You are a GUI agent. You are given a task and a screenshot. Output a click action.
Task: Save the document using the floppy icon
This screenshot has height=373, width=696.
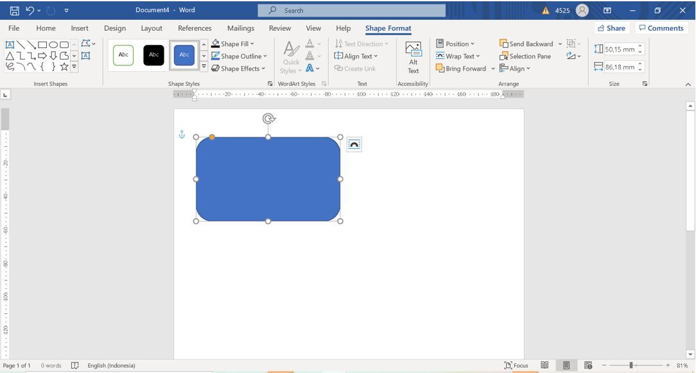[14, 10]
